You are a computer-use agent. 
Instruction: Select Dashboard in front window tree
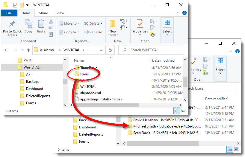click(x=32, y=89)
